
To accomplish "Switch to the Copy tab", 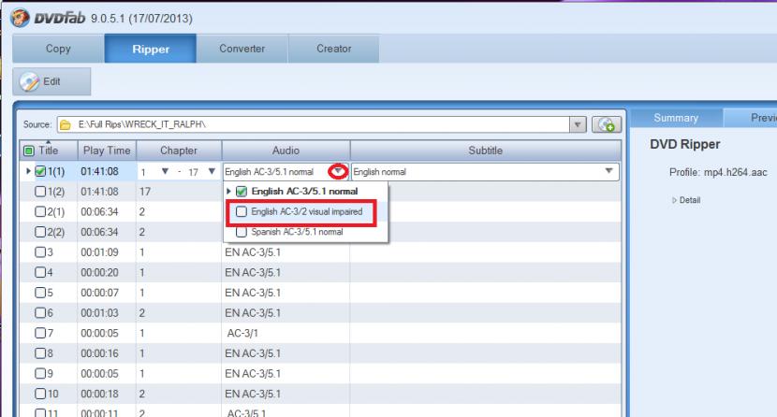I will point(58,49).
